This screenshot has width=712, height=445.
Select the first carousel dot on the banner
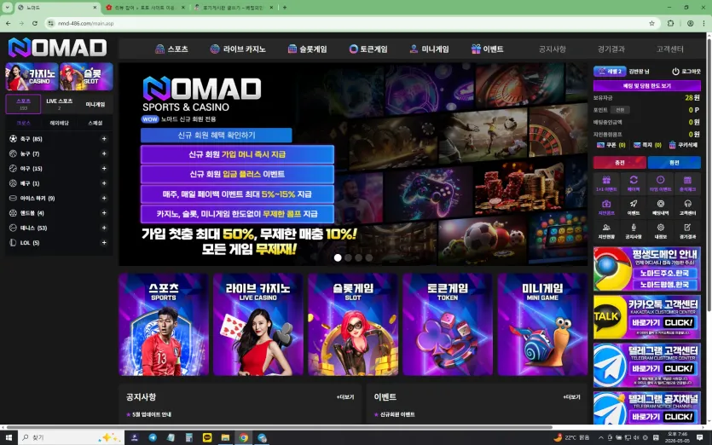click(338, 257)
